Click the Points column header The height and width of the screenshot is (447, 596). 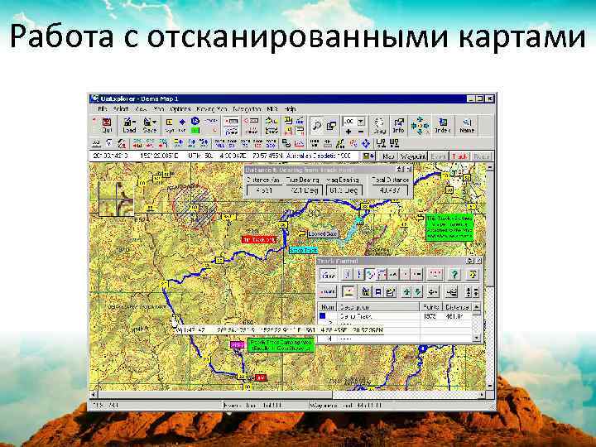click(431, 307)
